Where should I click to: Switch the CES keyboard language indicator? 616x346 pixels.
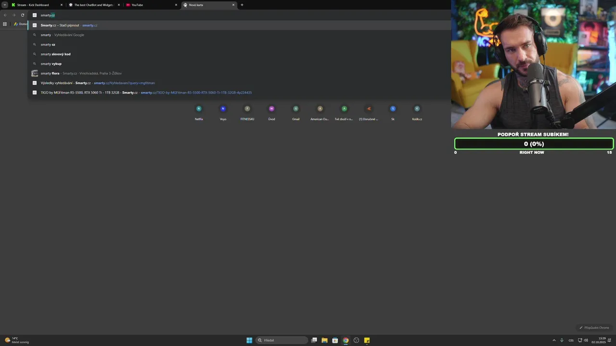[x=571, y=340]
